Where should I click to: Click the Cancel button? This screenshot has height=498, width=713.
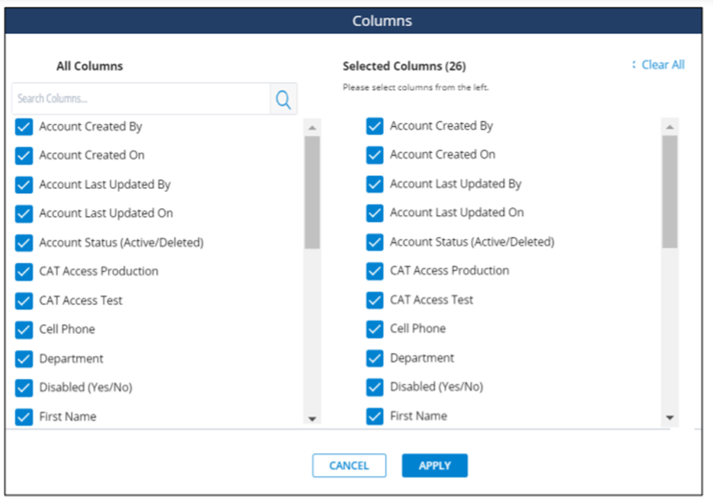pyautogui.click(x=349, y=465)
